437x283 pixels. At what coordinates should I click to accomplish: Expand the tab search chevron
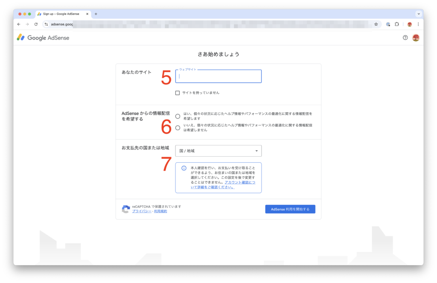click(419, 14)
